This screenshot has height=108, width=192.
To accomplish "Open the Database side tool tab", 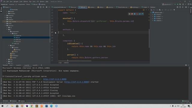I will pyautogui.click(x=191, y=10).
